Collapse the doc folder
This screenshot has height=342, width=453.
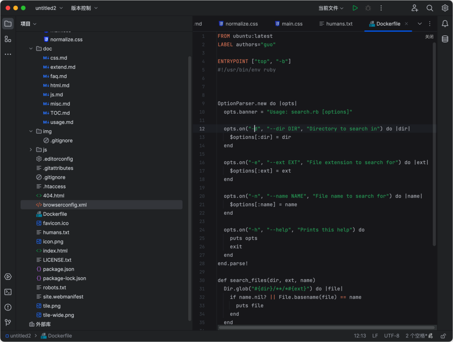31,49
